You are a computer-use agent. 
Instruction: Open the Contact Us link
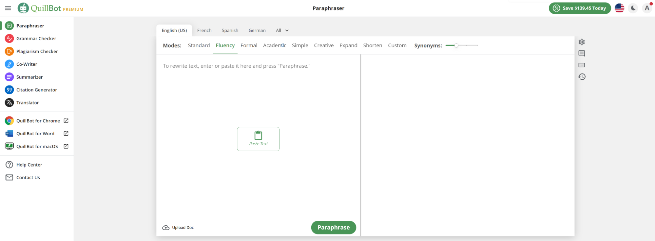point(28,177)
